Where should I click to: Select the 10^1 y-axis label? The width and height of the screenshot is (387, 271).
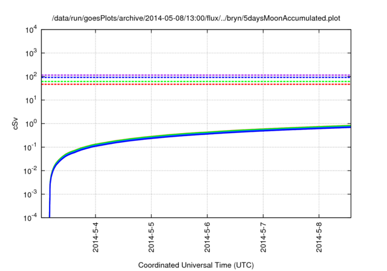click(x=31, y=100)
